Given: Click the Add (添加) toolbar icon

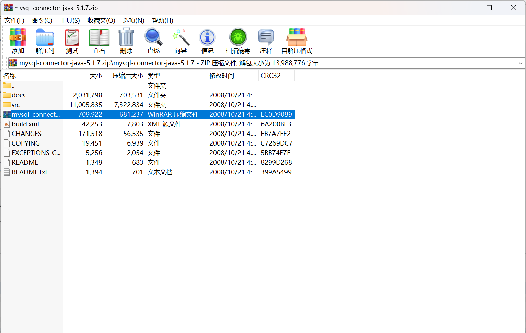Looking at the screenshot, I should 18,37.
